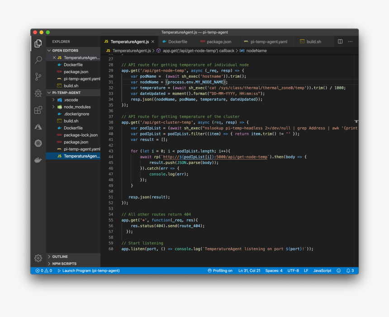The width and height of the screenshot is (389, 317).
Task: Change end of line sequence LF
Action: tap(306, 270)
